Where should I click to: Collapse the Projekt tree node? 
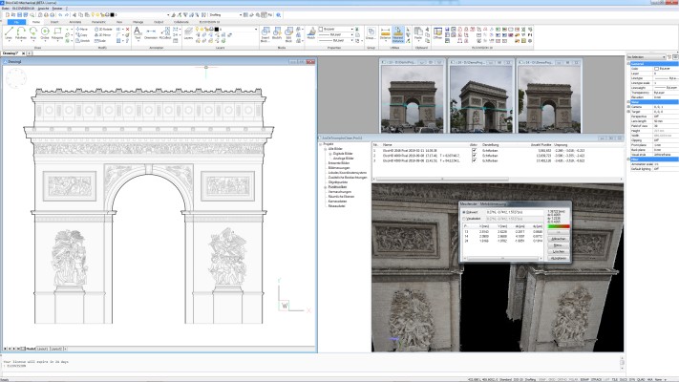click(321, 144)
